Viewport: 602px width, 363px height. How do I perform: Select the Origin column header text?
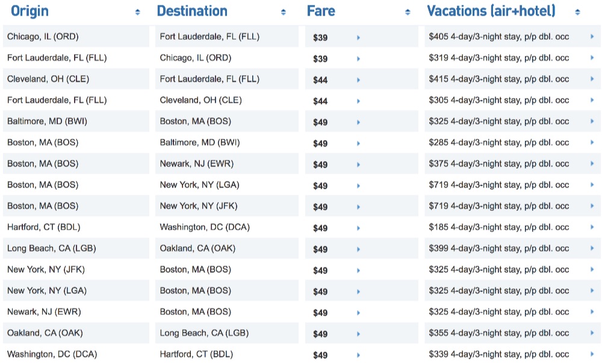30,11
